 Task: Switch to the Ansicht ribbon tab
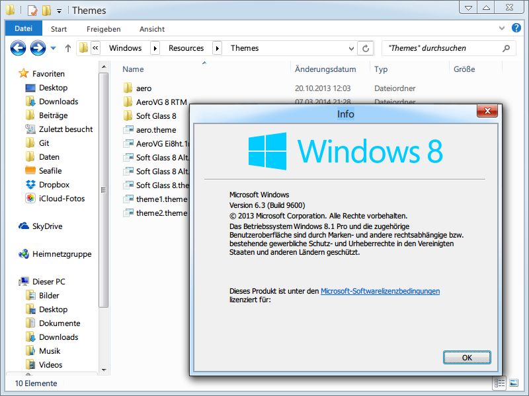tap(152, 29)
